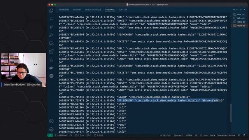The height and width of the screenshot is (140, 249).
Task: Click the Brian Sam-Bodden webcam thumbnail
Action: pos(23,70)
